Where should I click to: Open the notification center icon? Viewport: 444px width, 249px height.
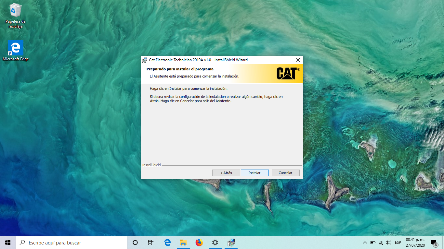434,243
